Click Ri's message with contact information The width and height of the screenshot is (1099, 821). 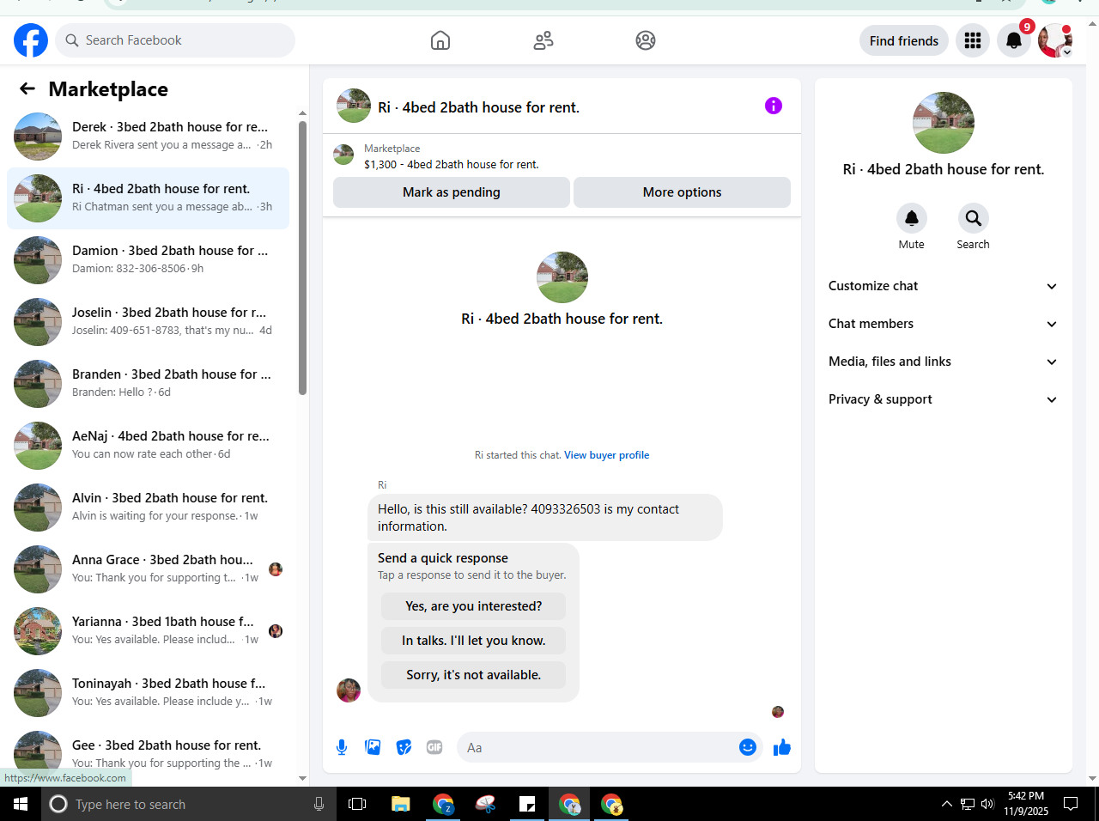(x=545, y=517)
